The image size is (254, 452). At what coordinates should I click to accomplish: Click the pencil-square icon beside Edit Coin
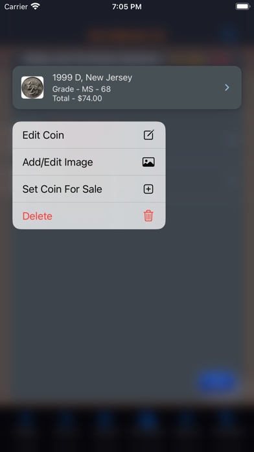click(x=149, y=135)
